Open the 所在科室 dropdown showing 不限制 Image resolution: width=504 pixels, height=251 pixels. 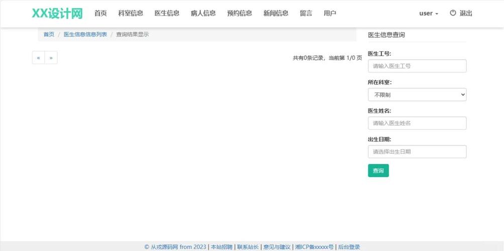click(x=417, y=95)
